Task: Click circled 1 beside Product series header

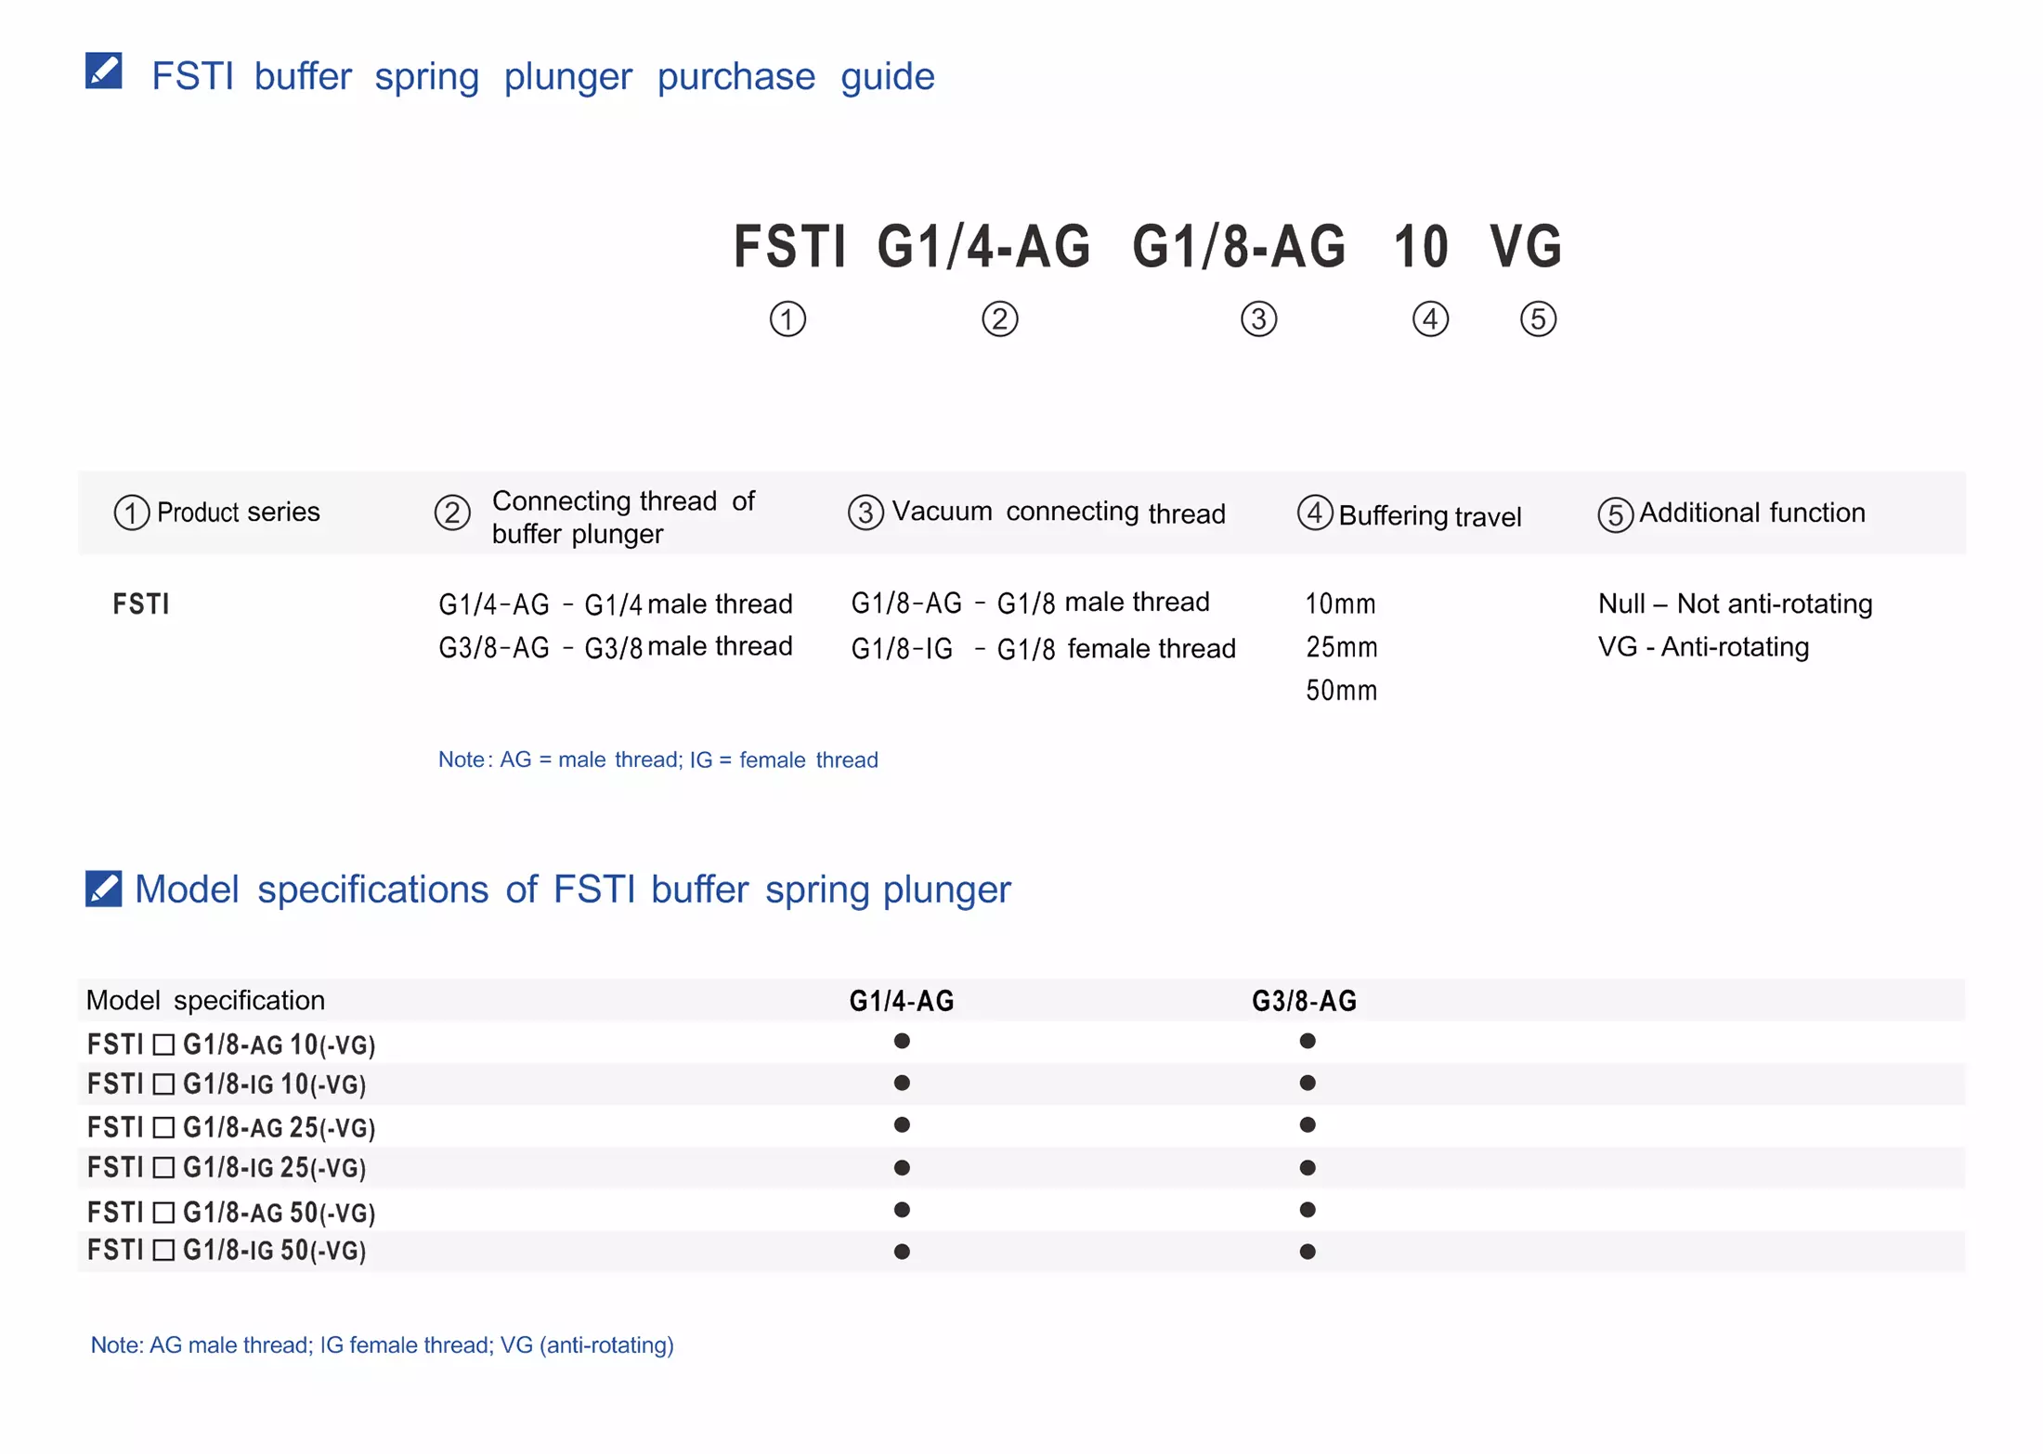Action: pos(131,513)
